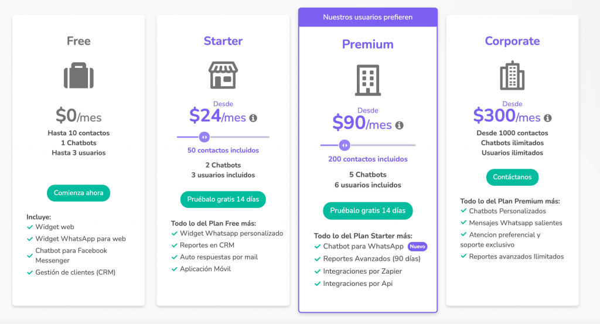Click info icon next to $24/mes
The width and height of the screenshot is (600, 324).
(253, 118)
